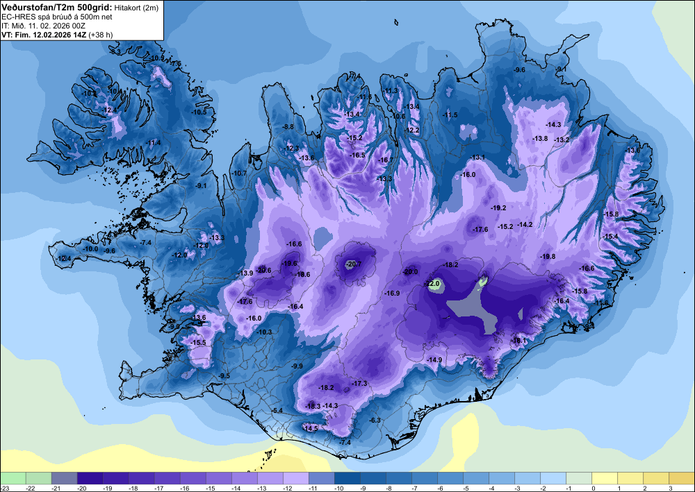Click the -10.7 temperature reading
The height and width of the screenshot is (492, 695).
(x=240, y=173)
